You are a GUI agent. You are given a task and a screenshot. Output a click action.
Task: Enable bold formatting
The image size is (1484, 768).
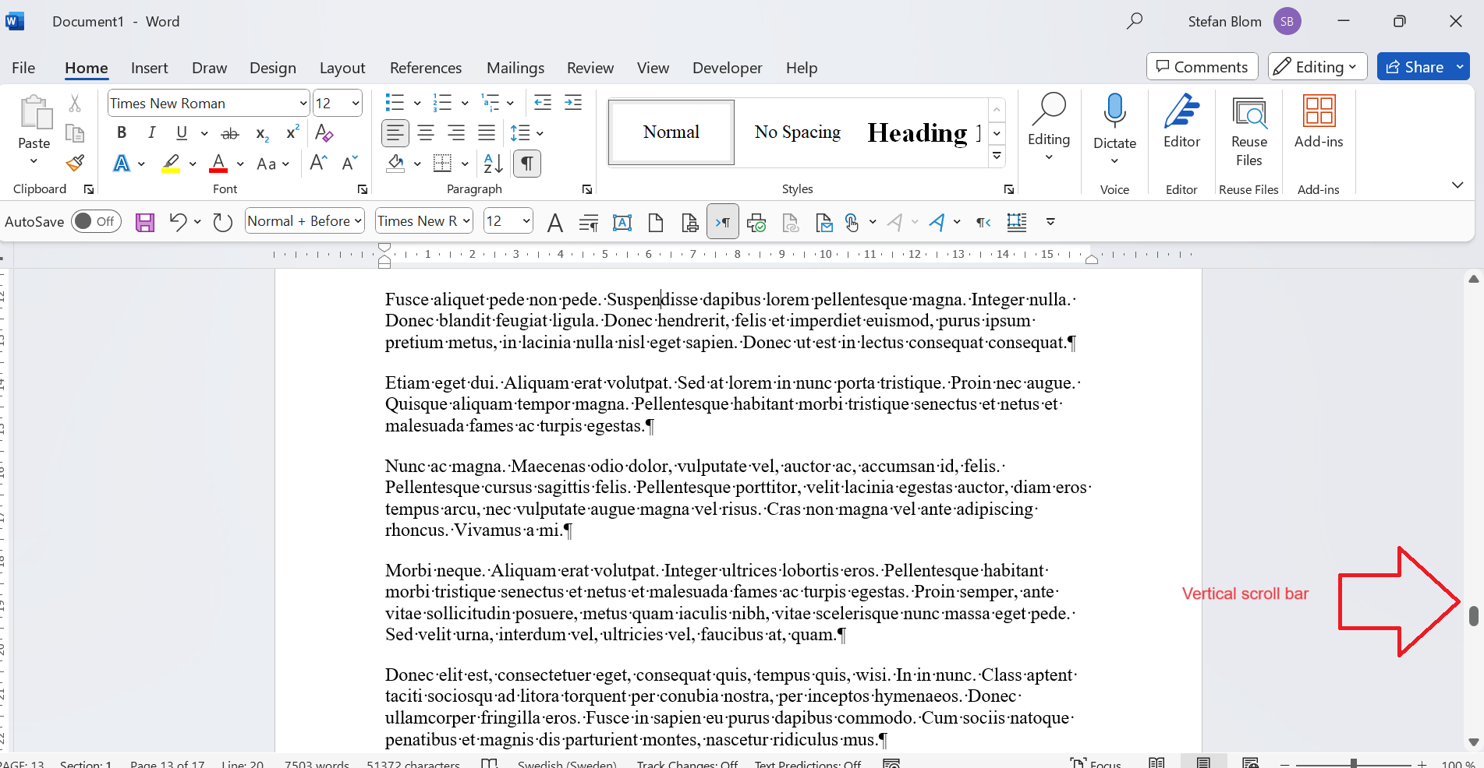coord(122,132)
